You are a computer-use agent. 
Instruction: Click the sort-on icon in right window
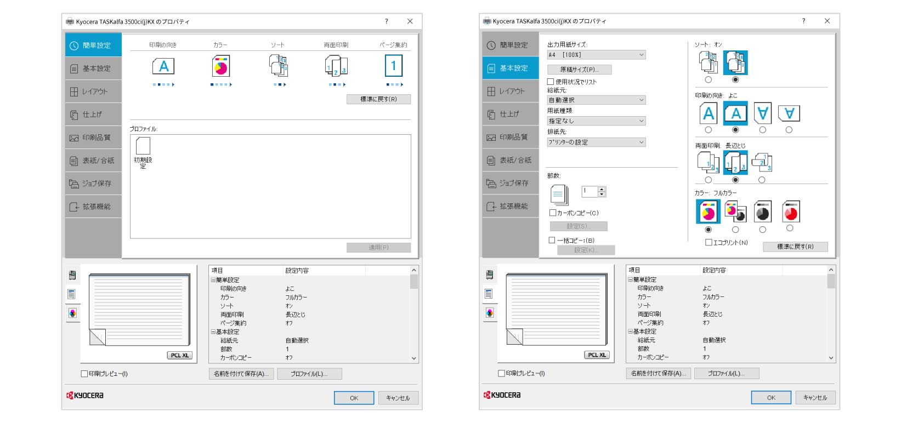[735, 63]
